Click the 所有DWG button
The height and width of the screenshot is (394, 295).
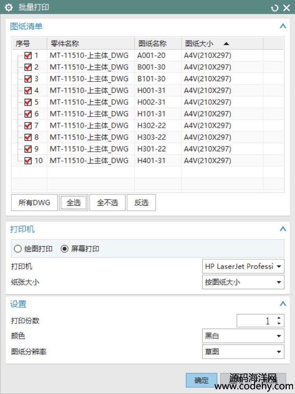click(x=34, y=203)
